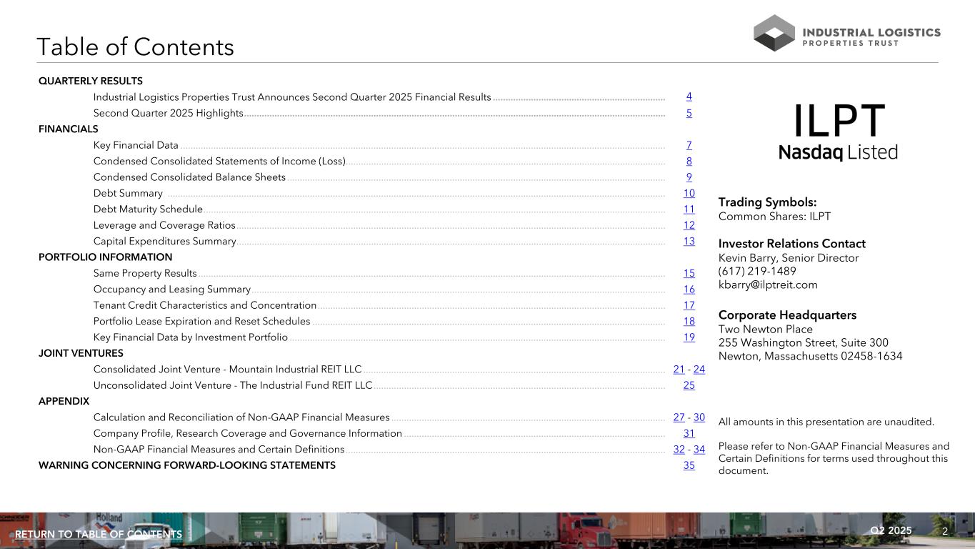Navigate to Debt Summary page 10
Screen dimensions: 975x549
click(x=689, y=193)
